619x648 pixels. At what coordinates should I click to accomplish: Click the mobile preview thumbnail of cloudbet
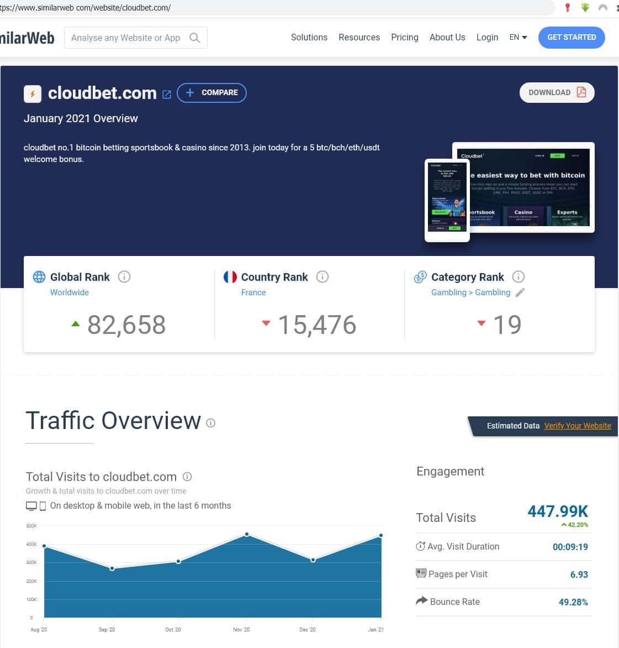coord(447,201)
